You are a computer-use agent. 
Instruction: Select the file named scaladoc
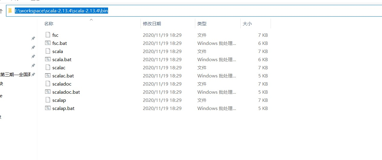[x=62, y=84]
